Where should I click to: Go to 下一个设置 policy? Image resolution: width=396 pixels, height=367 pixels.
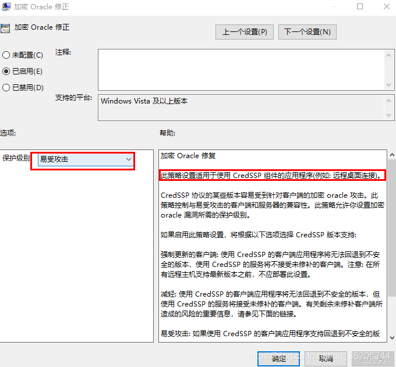pos(307,32)
